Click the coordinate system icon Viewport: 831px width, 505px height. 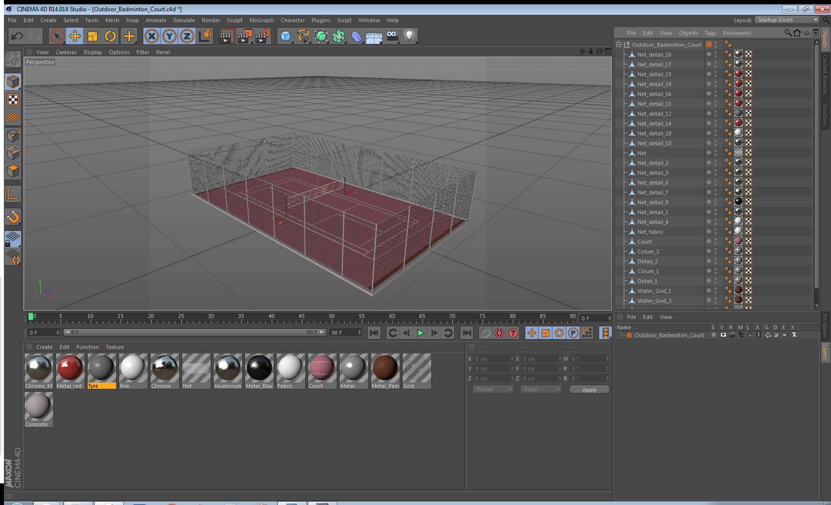(205, 36)
